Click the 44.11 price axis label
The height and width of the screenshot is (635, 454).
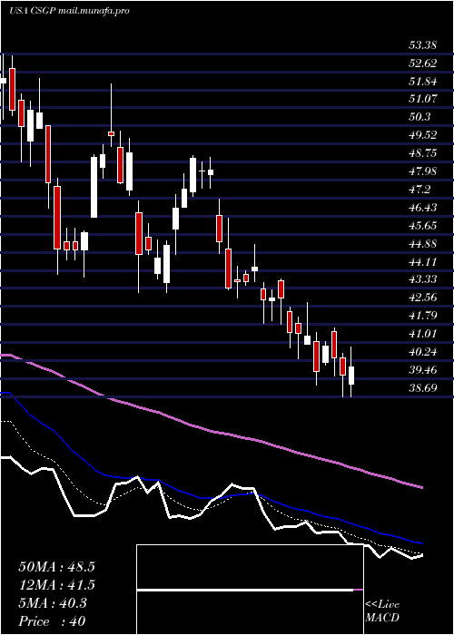pos(423,261)
